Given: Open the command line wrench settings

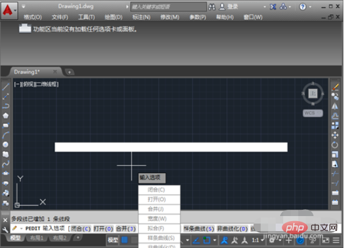Looking at the screenshot, I should pos(5,229).
